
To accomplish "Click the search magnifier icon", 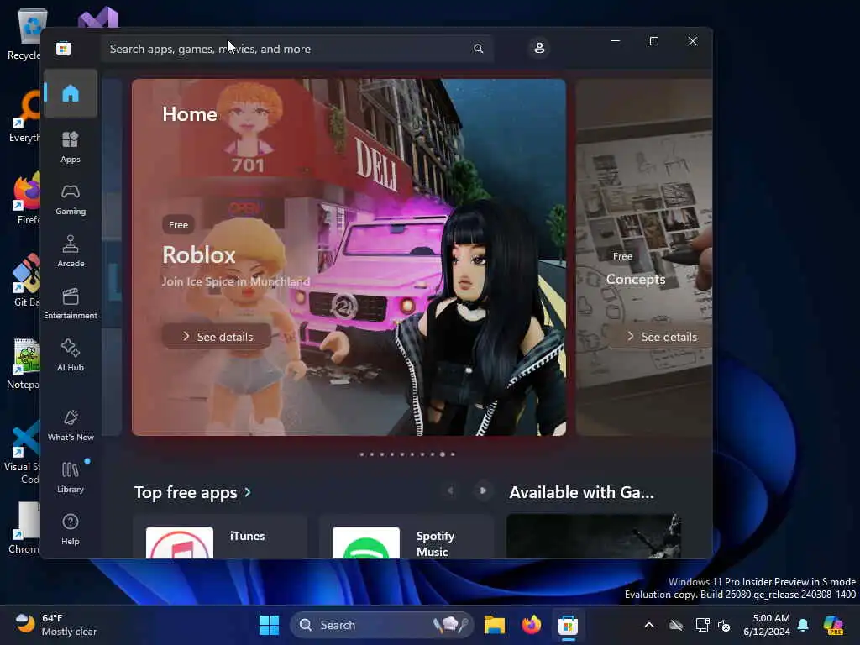I will (478, 49).
